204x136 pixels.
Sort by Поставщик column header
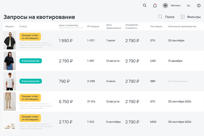(x=156, y=27)
